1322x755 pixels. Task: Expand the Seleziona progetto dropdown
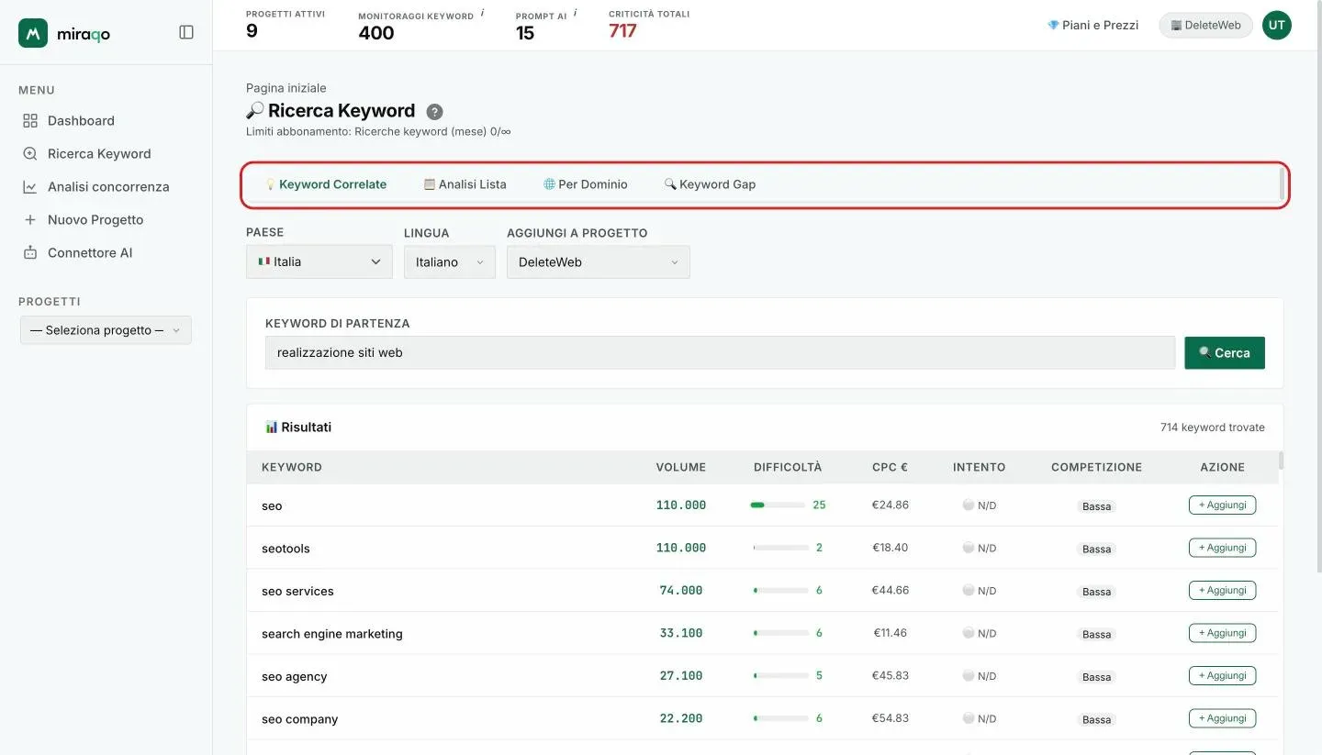(106, 330)
